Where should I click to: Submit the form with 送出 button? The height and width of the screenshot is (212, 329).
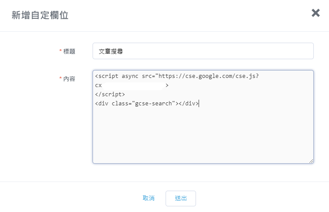click(181, 199)
